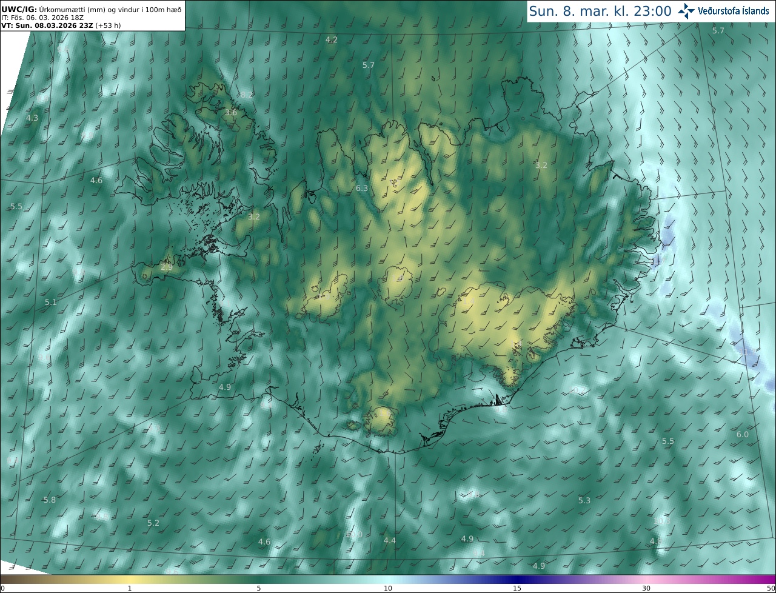776x593 pixels.
Task: Click the 5 tick label on the colorbar
Action: pos(259,588)
